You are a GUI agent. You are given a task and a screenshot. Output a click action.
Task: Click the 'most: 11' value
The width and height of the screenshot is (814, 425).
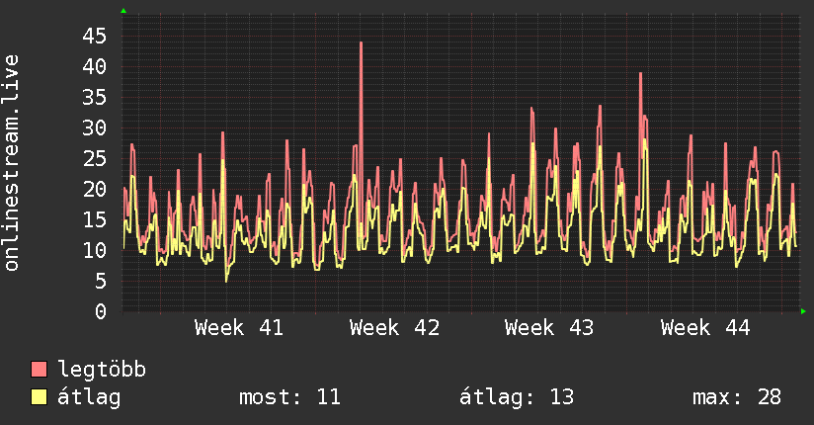tap(289, 397)
